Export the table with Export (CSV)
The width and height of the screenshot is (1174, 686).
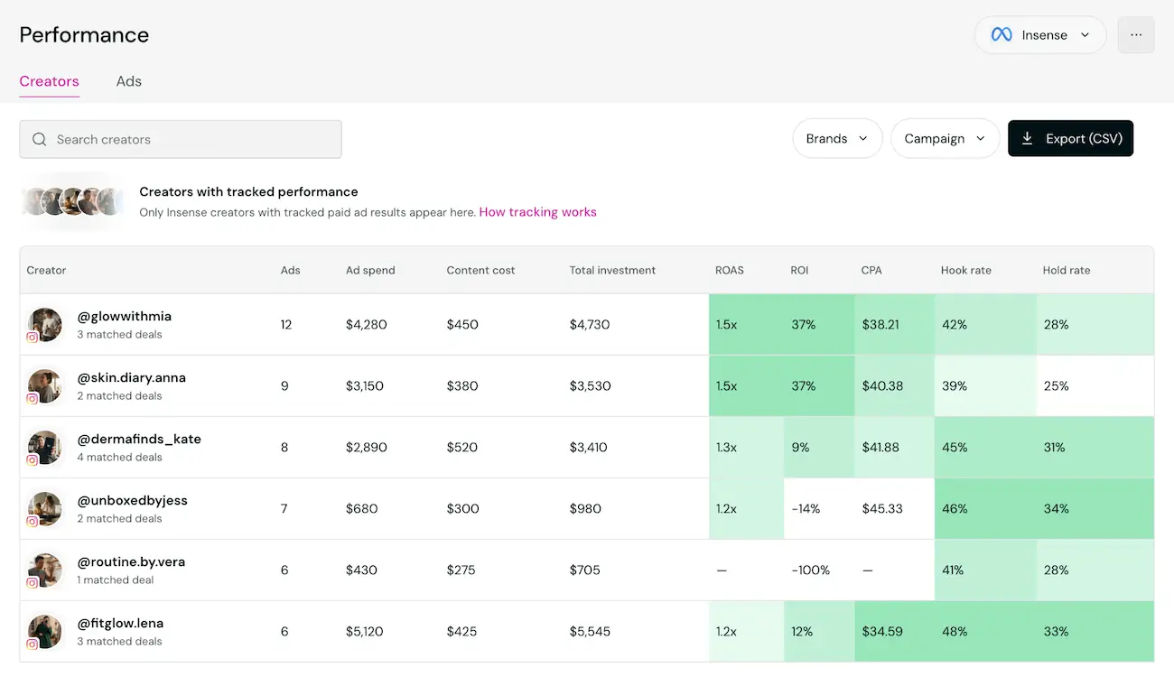(x=1070, y=138)
